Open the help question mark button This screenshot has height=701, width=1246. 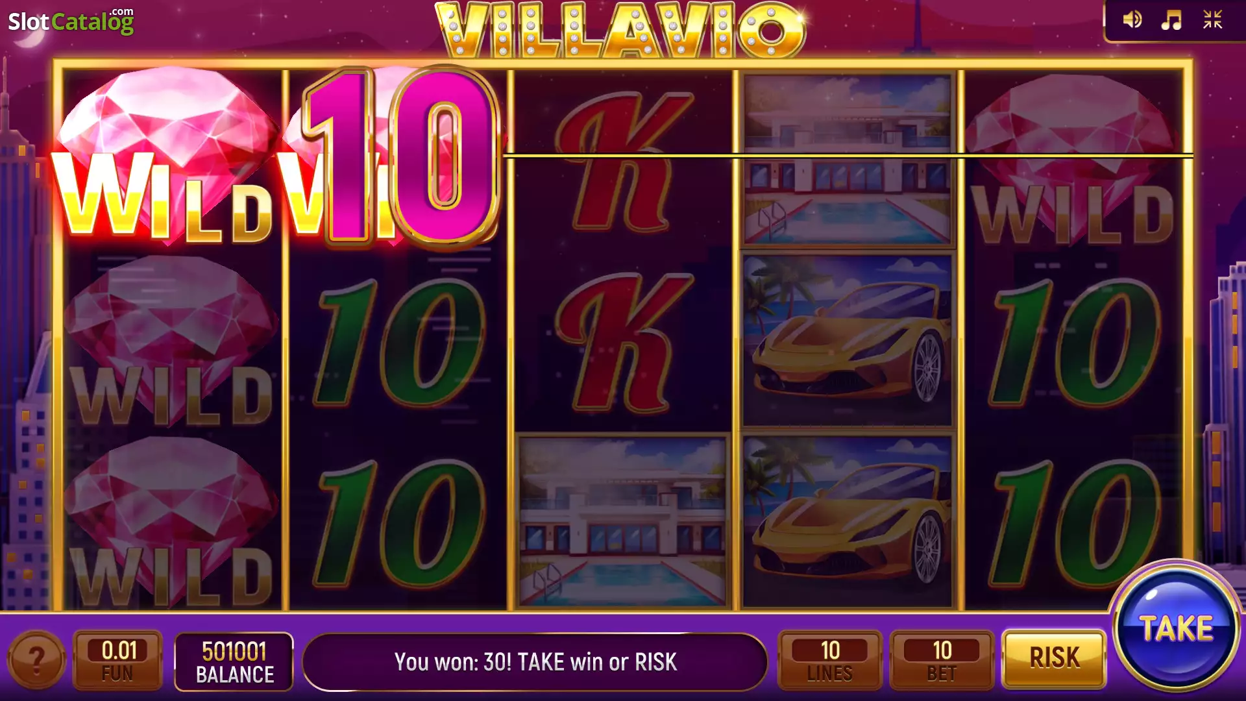pyautogui.click(x=36, y=661)
